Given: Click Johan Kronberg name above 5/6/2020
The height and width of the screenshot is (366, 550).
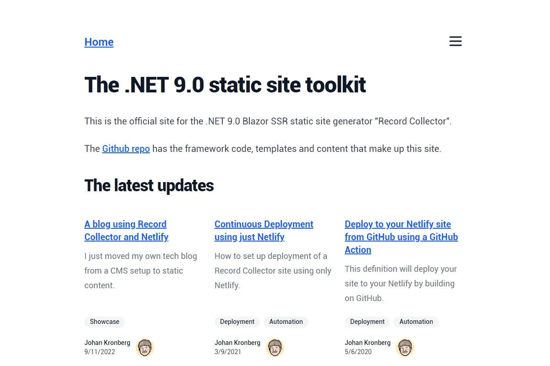Looking at the screenshot, I should pyautogui.click(x=368, y=343).
